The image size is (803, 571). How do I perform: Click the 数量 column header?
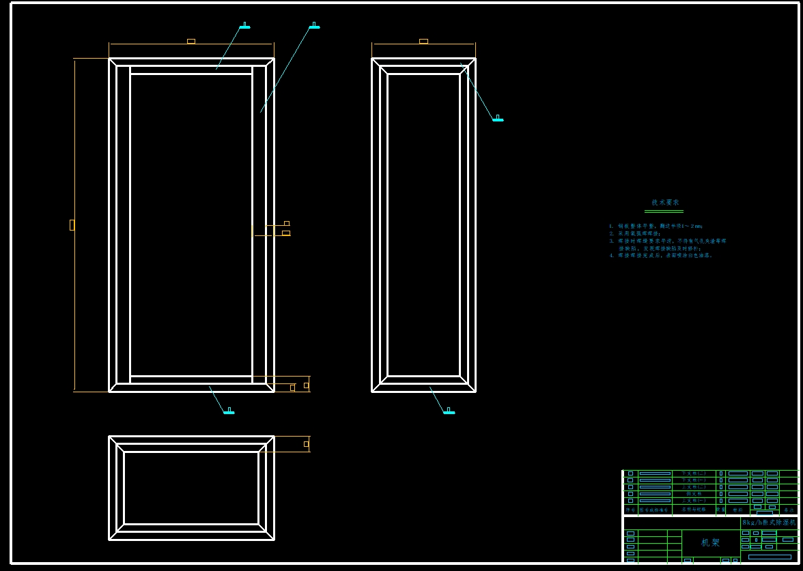720,510
